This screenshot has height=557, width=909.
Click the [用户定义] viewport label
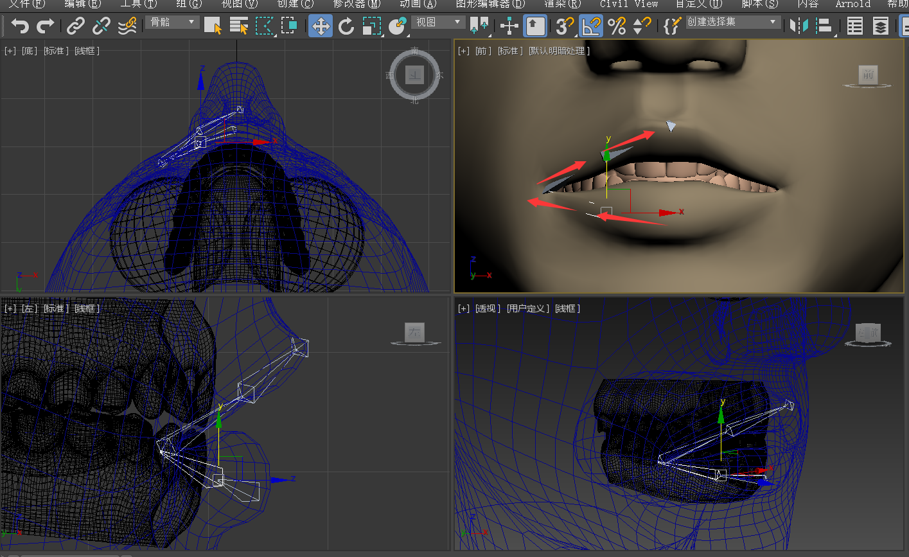coord(528,308)
